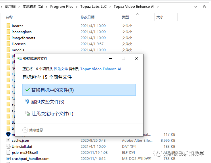Select the cache.json file icon
The height and width of the screenshot is (163, 211).
pos(8,140)
